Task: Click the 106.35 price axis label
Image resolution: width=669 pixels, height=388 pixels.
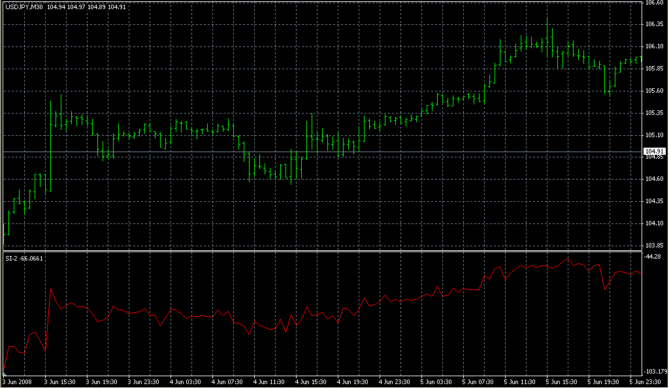Action: pyautogui.click(x=654, y=24)
